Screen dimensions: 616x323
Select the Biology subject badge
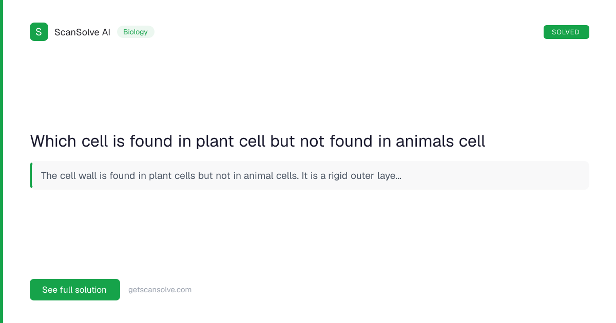136,32
